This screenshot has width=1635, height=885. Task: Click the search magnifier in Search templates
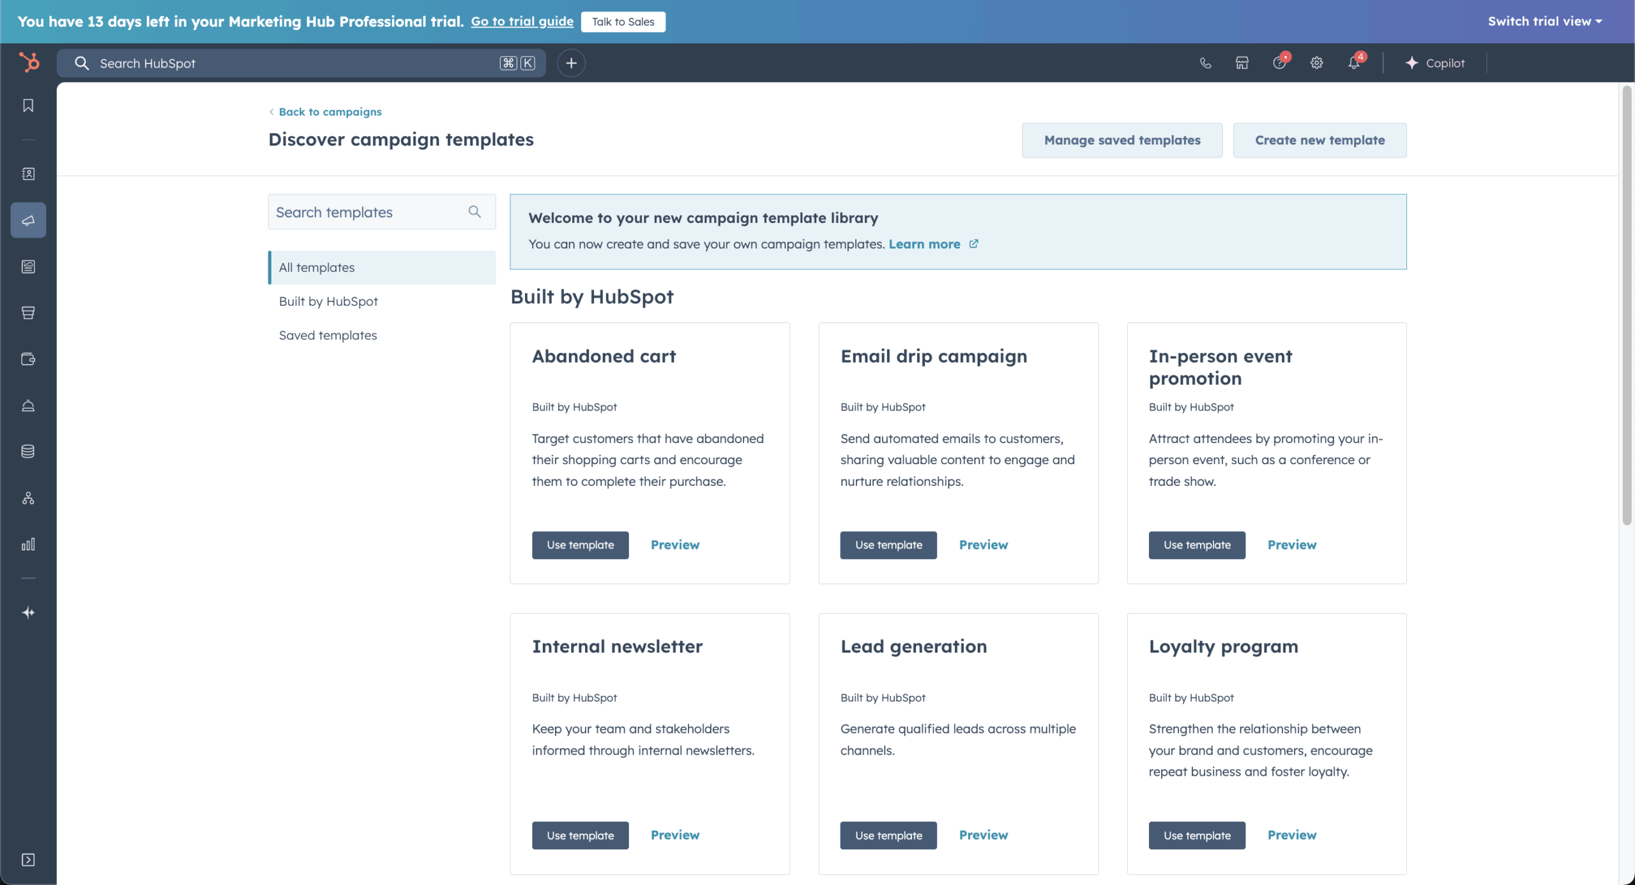tap(475, 211)
